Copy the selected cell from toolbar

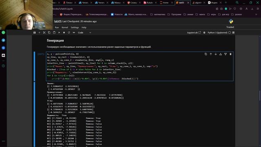(49, 33)
